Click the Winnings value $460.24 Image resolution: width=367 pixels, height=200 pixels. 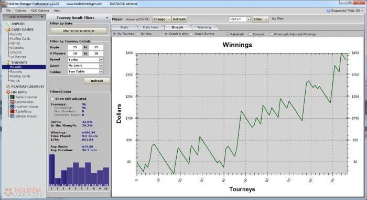89,132
